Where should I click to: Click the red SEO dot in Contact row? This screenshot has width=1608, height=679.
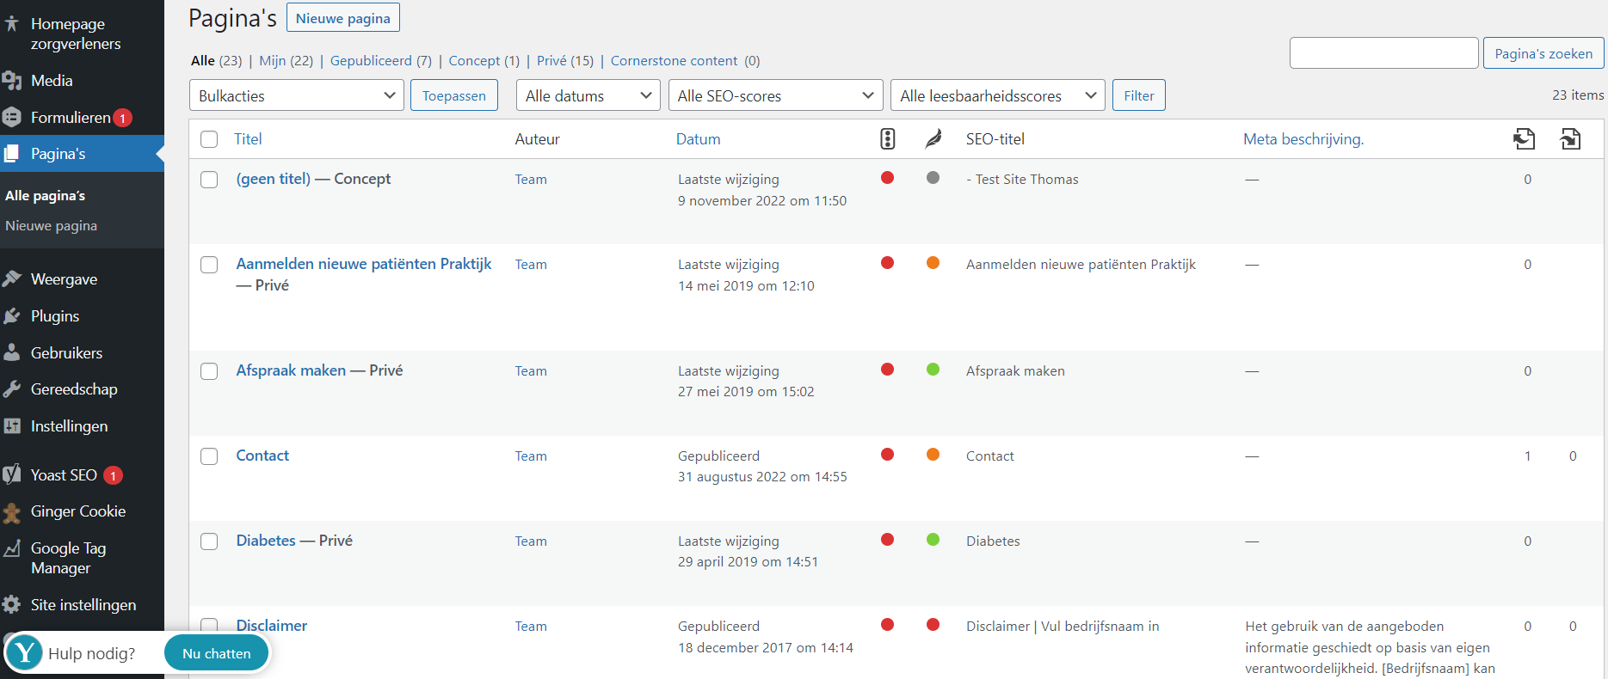click(x=888, y=455)
